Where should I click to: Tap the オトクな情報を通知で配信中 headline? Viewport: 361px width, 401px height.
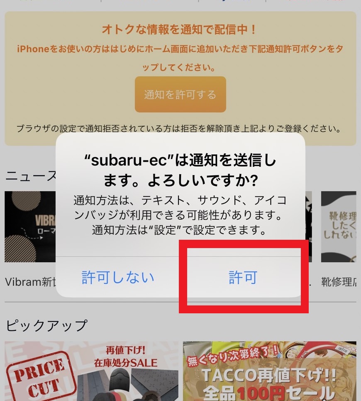pyautogui.click(x=179, y=30)
